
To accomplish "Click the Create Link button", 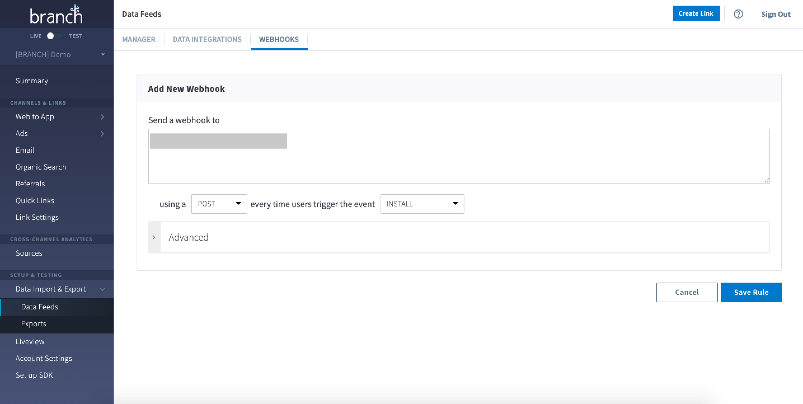I will point(696,13).
